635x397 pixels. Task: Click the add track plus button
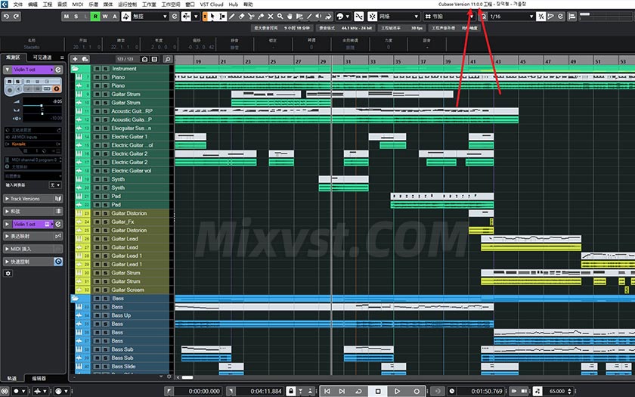(x=75, y=58)
